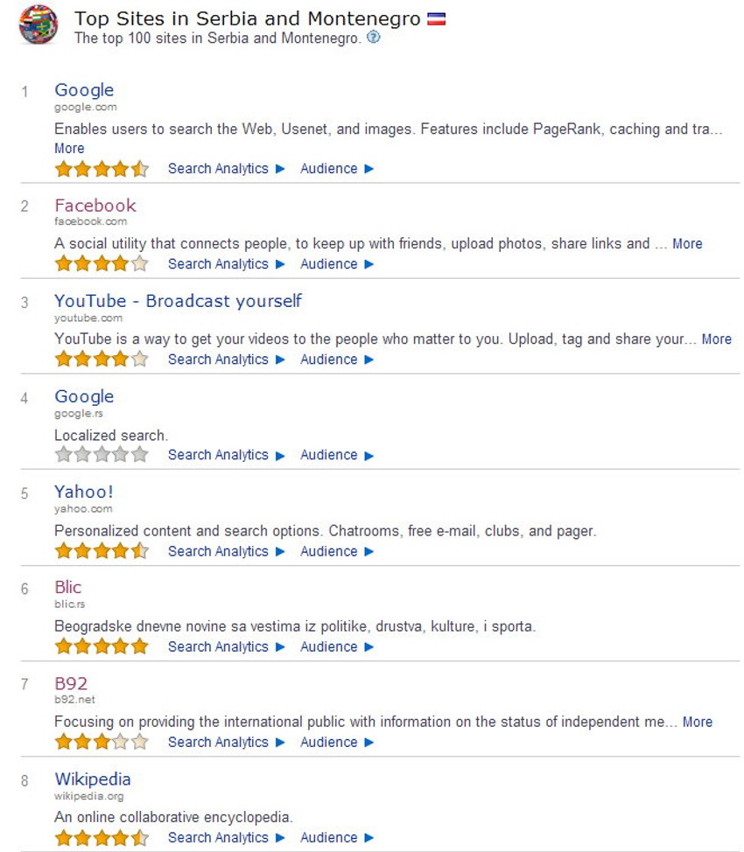
Task: Open YouTube - Broadcast yourself link
Action: coord(178,301)
